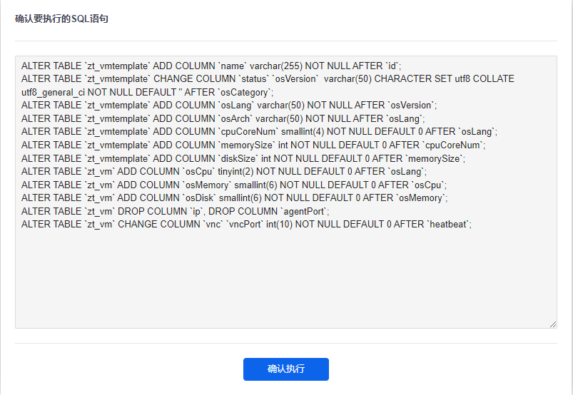Click the DROP COLUMN `ip` statement line
Screen dimensions: 573x395
pyautogui.click(x=176, y=211)
